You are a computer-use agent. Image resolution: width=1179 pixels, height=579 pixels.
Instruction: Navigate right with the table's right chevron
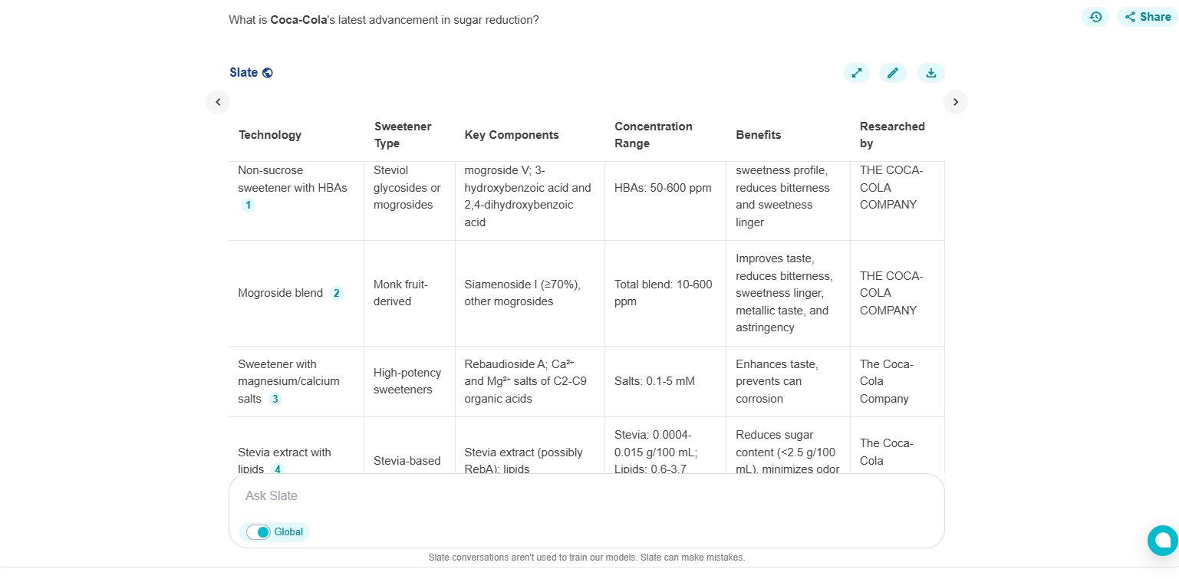tap(956, 101)
